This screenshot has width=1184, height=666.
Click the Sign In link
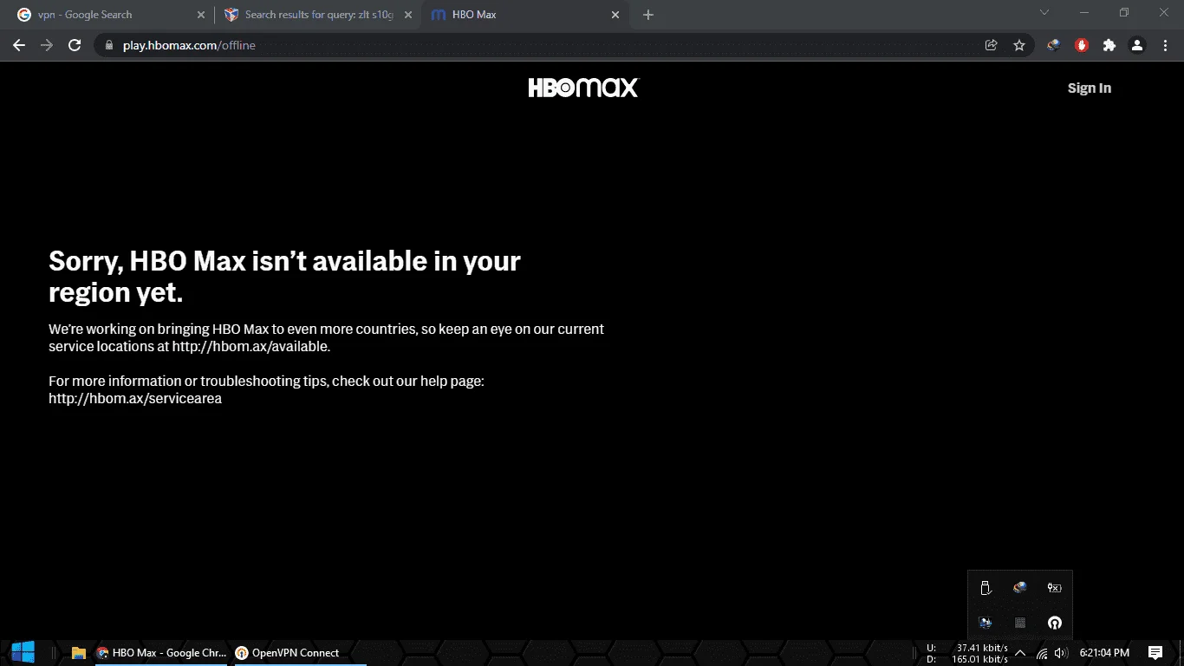(1089, 88)
